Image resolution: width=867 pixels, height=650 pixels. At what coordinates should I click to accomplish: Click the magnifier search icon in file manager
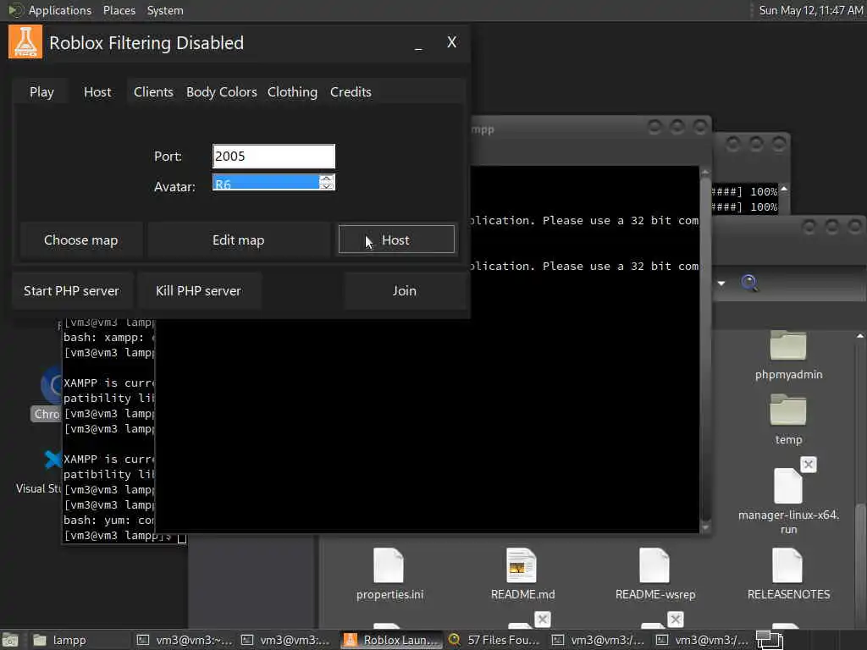pyautogui.click(x=749, y=283)
